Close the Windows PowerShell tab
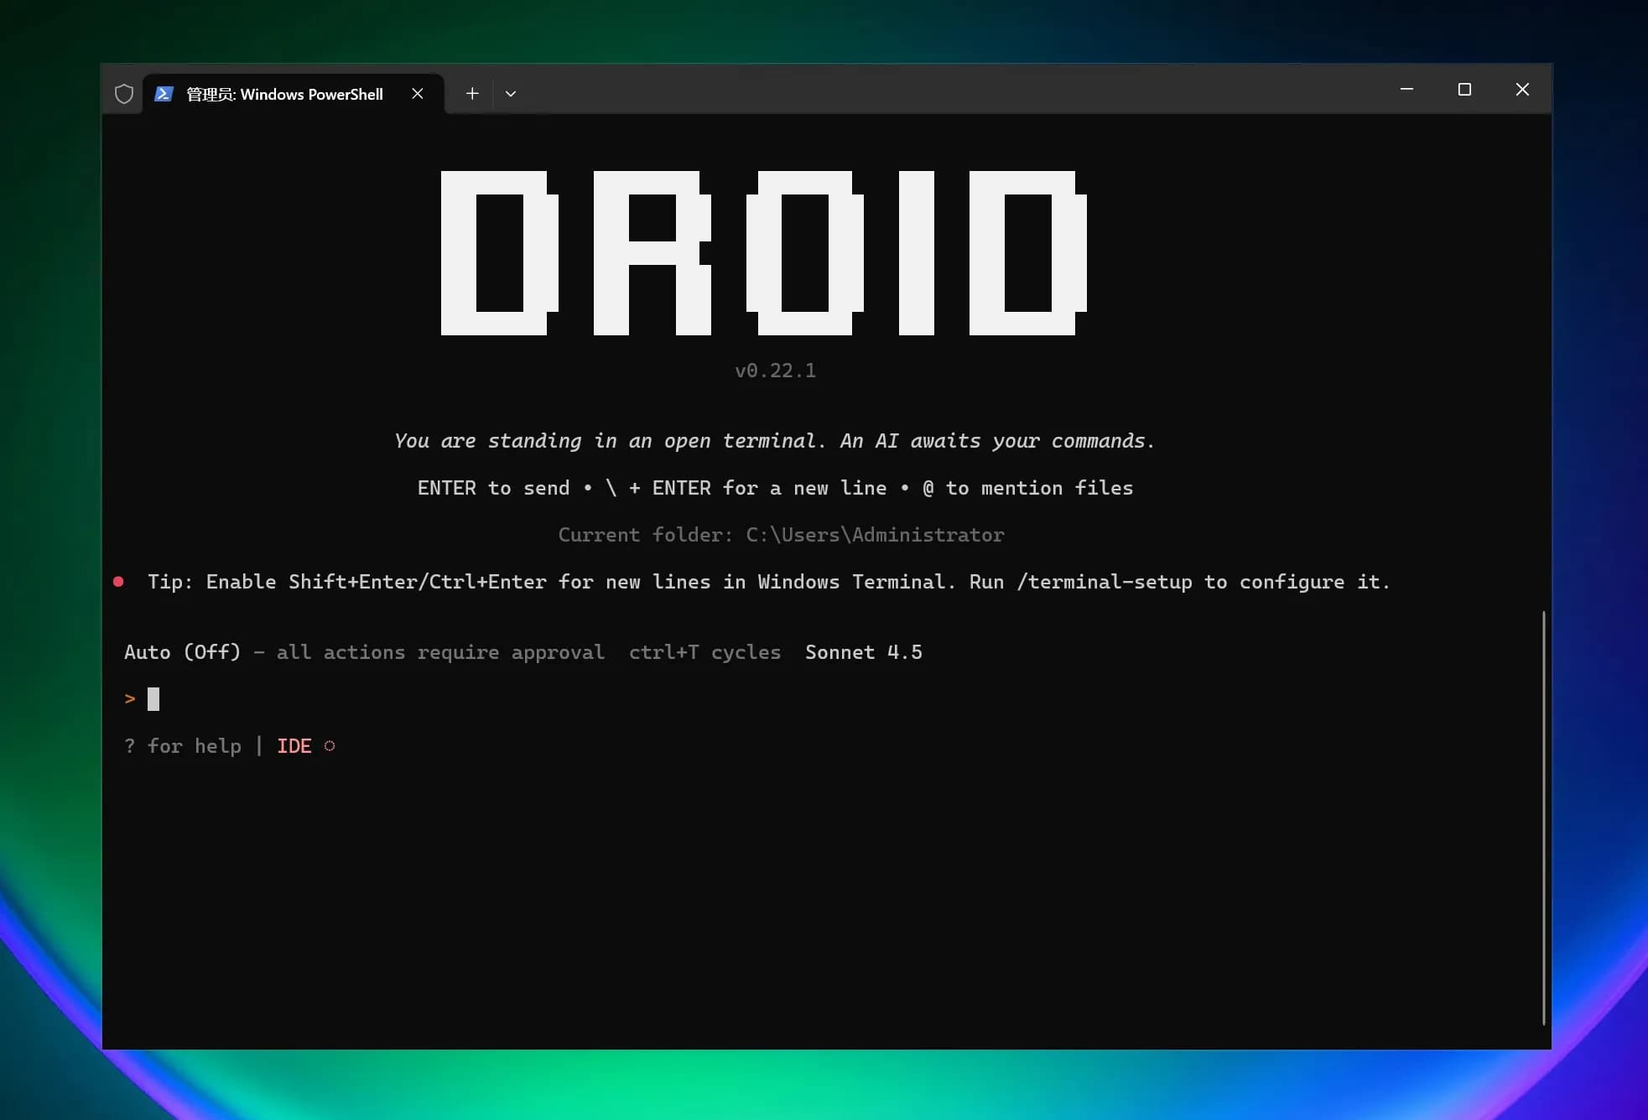The width and height of the screenshot is (1648, 1120). coord(418,93)
